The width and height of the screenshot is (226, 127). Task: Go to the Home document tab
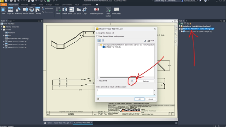[x=48, y=123]
